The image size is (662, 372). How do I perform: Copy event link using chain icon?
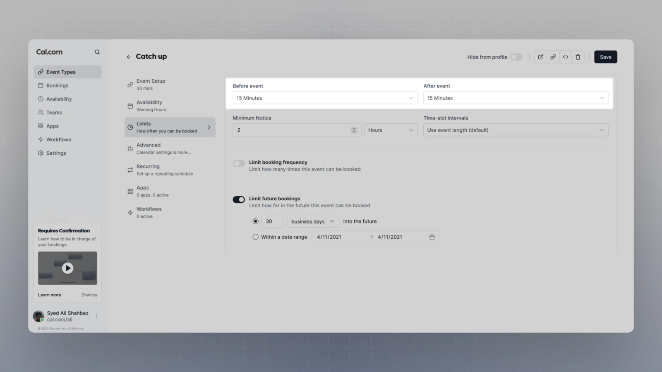click(553, 57)
